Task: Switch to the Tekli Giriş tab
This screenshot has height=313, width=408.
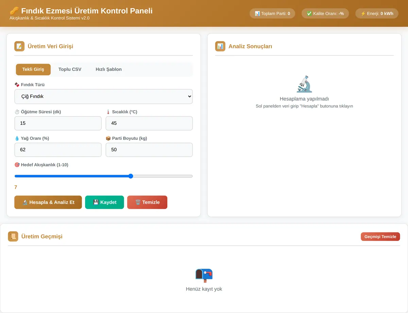Action: 33,69
